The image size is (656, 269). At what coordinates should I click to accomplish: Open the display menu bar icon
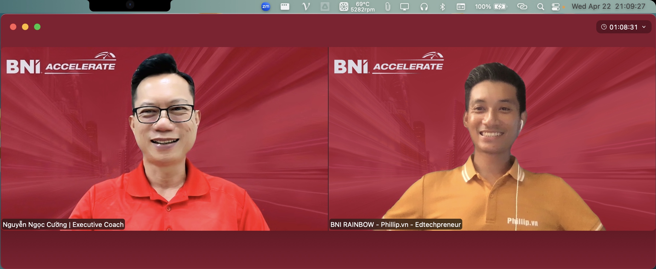coord(404,7)
